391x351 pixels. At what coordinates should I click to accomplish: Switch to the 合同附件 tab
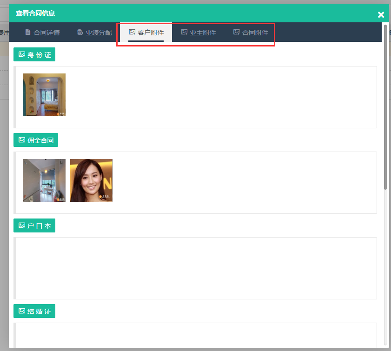pos(250,33)
